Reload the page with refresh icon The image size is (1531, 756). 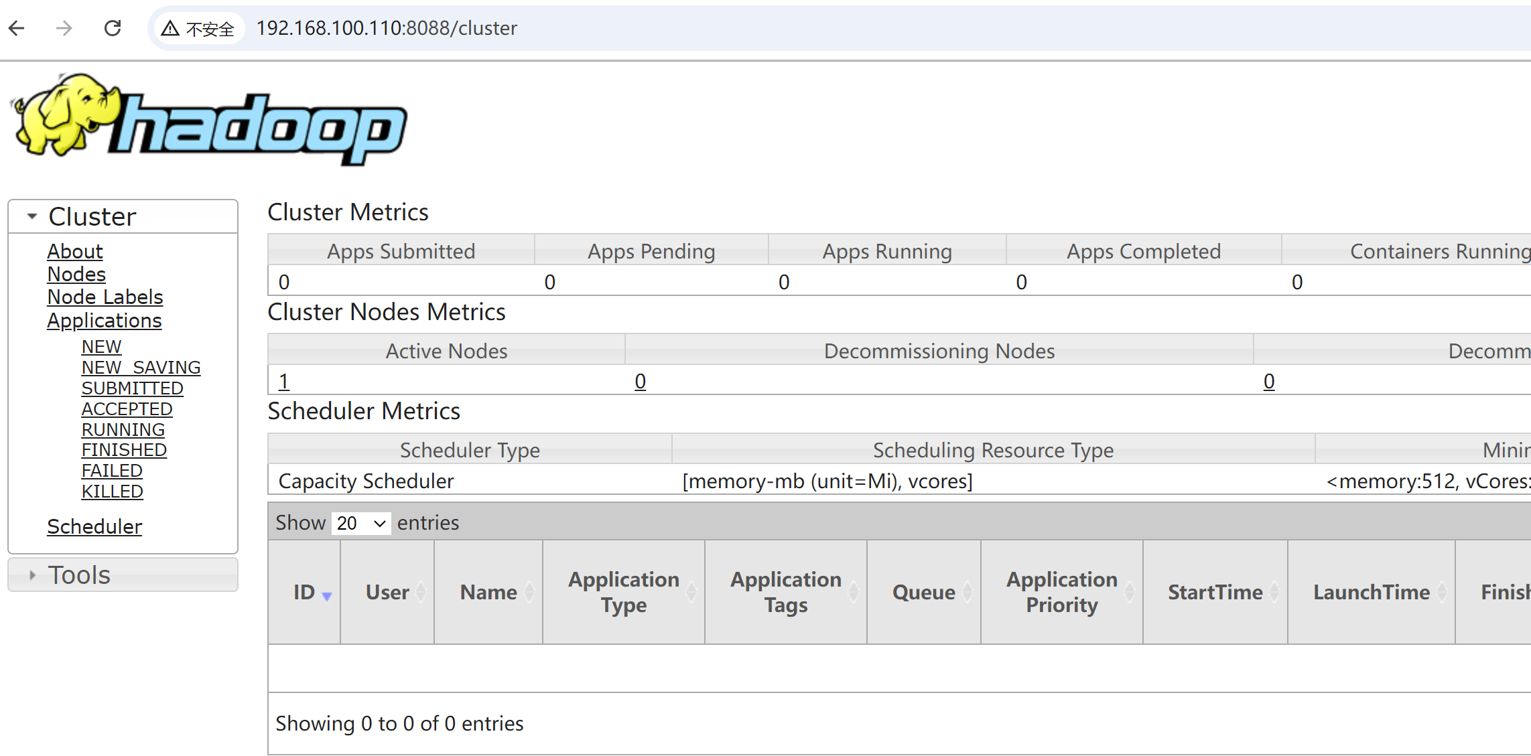coord(113,28)
